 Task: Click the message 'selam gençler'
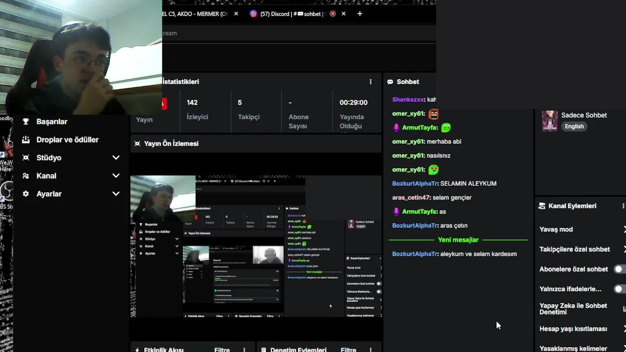452,198
